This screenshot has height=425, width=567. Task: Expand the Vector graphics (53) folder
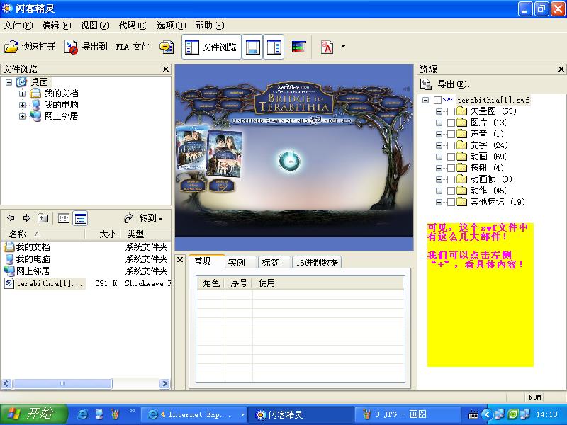coord(439,111)
